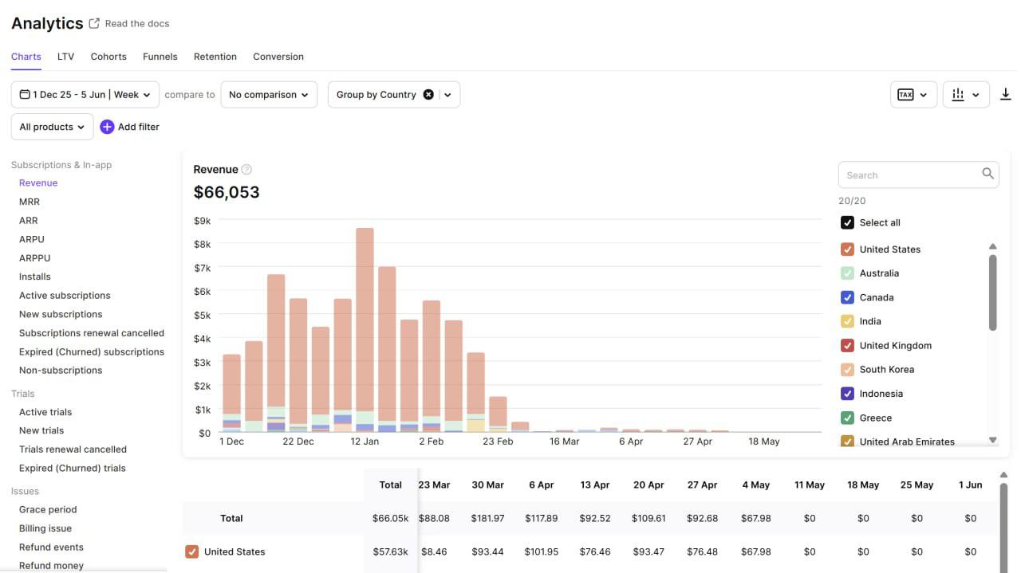Toggle the Select all checkbox
The image size is (1021, 573).
[847, 223]
